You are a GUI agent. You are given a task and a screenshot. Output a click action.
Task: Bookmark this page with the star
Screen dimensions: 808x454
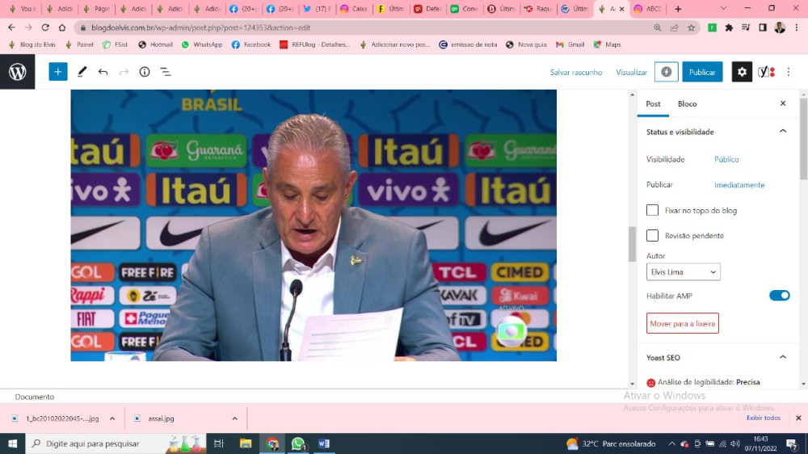[691, 27]
